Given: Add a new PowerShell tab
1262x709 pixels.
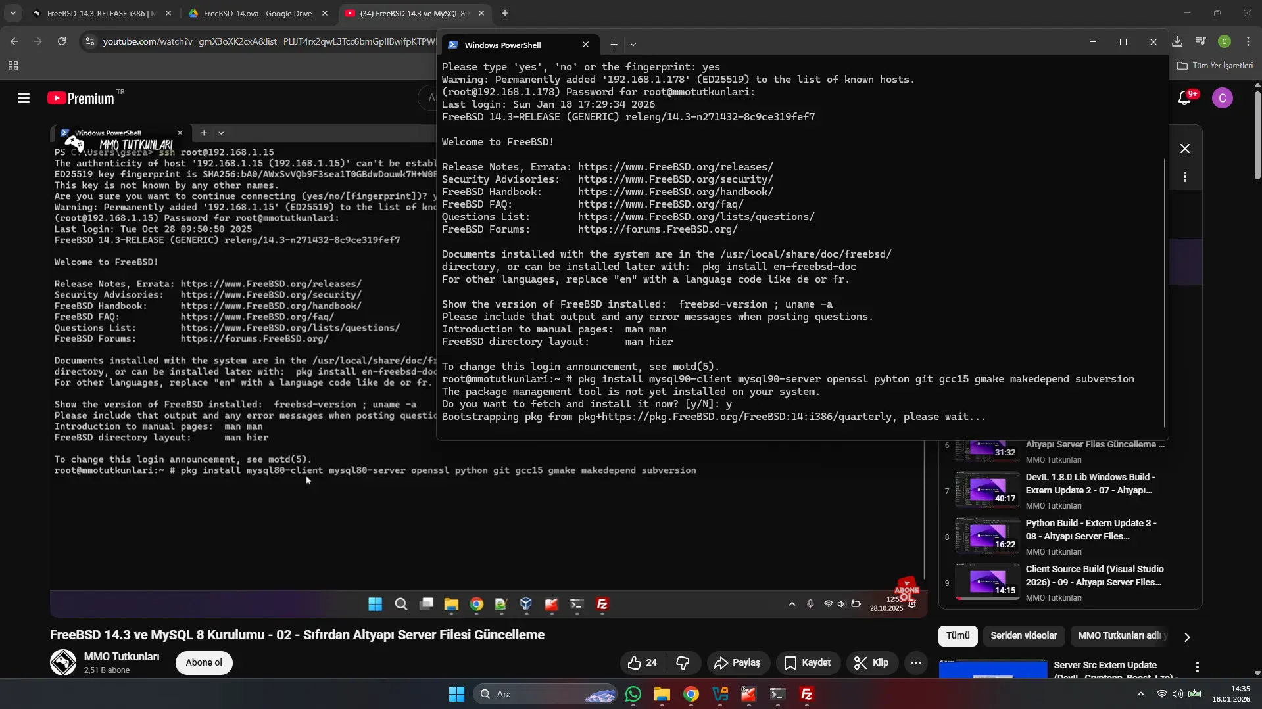Looking at the screenshot, I should coord(614,45).
